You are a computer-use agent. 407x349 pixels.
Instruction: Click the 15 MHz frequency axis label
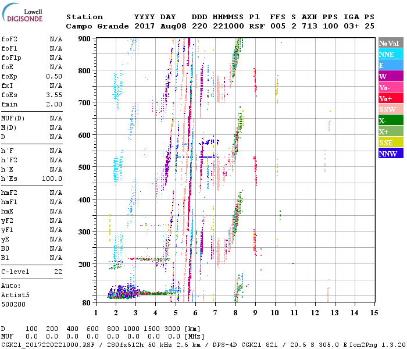tap(374, 312)
